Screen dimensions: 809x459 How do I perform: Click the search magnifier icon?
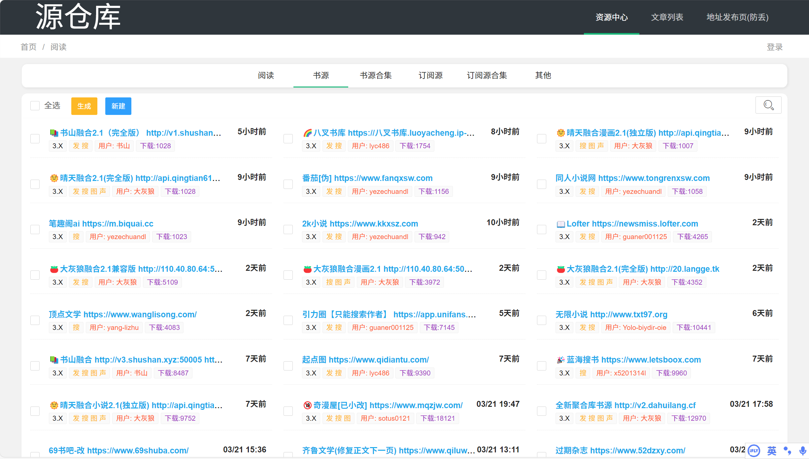click(x=768, y=105)
